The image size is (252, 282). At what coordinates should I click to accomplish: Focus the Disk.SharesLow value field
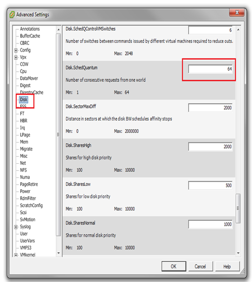pos(210,185)
